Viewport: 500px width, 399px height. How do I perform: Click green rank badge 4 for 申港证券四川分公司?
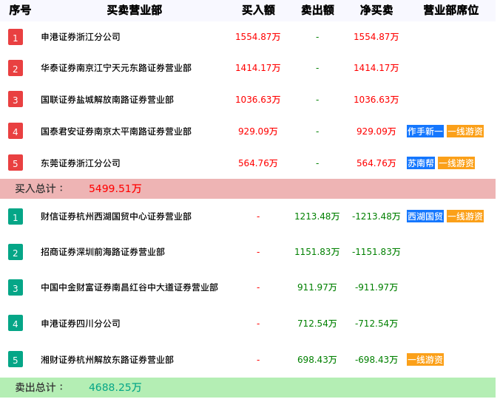tap(16, 324)
